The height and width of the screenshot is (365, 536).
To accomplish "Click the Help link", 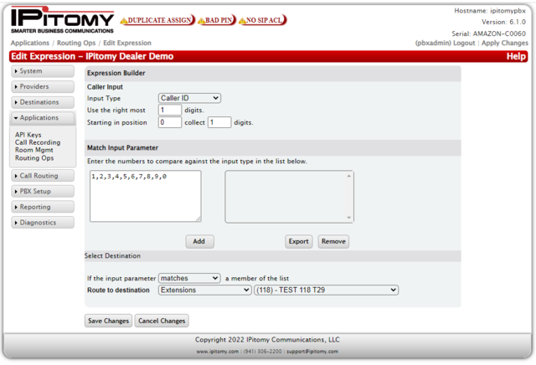I will click(x=516, y=56).
